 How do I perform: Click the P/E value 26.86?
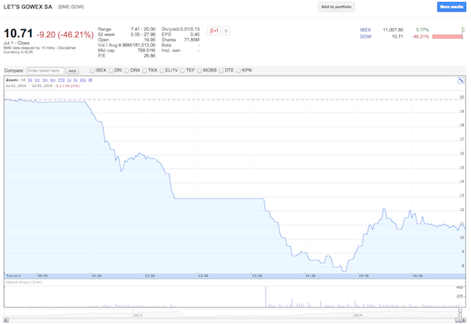point(149,56)
